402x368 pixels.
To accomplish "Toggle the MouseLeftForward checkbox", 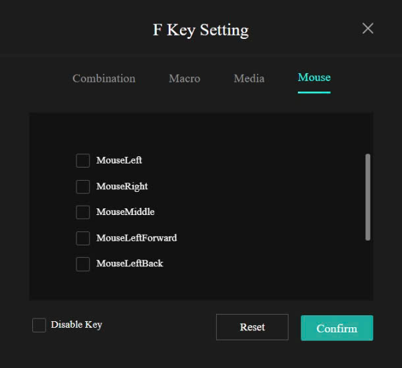I will 83,238.
